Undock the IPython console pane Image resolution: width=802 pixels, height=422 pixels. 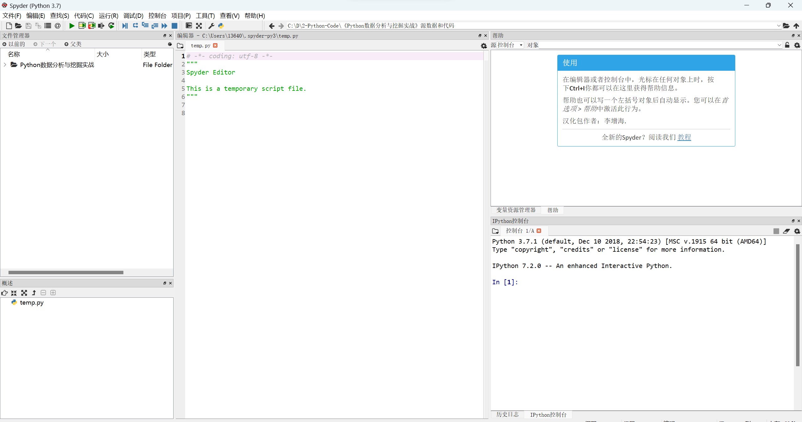click(793, 221)
